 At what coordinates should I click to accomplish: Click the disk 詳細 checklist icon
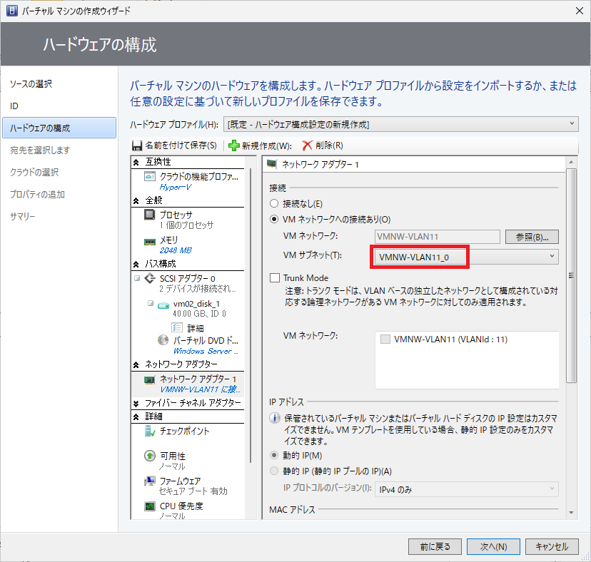point(177,327)
